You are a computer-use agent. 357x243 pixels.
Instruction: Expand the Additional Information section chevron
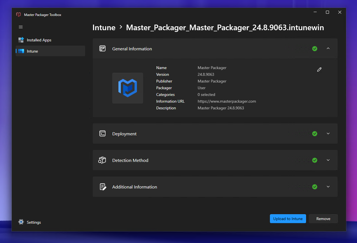click(328, 187)
